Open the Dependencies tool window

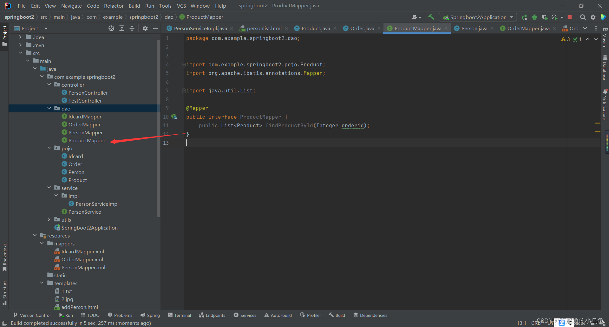[370, 315]
